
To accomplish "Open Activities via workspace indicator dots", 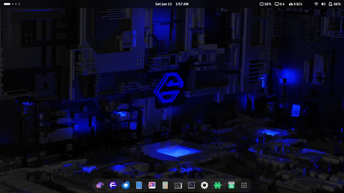I will [x=12, y=4].
